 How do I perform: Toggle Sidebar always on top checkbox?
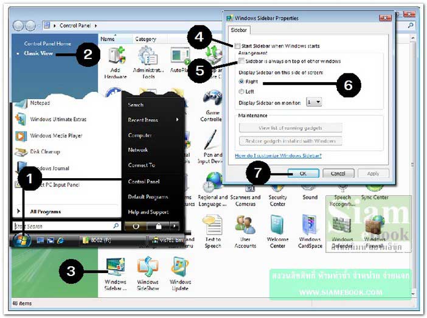click(241, 61)
